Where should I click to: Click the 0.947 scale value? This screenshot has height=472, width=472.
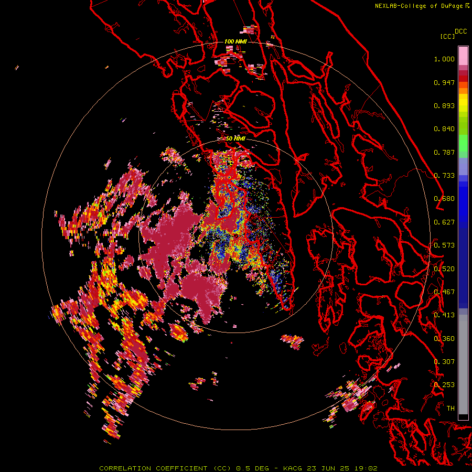[x=444, y=82]
